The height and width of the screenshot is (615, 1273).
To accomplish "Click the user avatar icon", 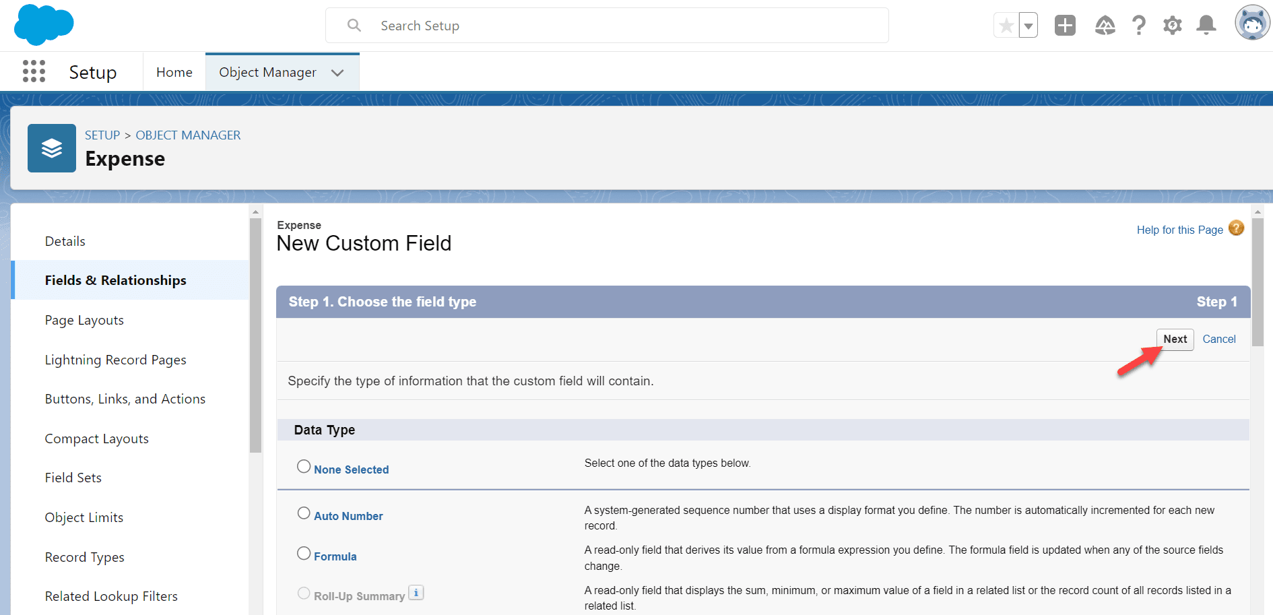I will (x=1251, y=25).
